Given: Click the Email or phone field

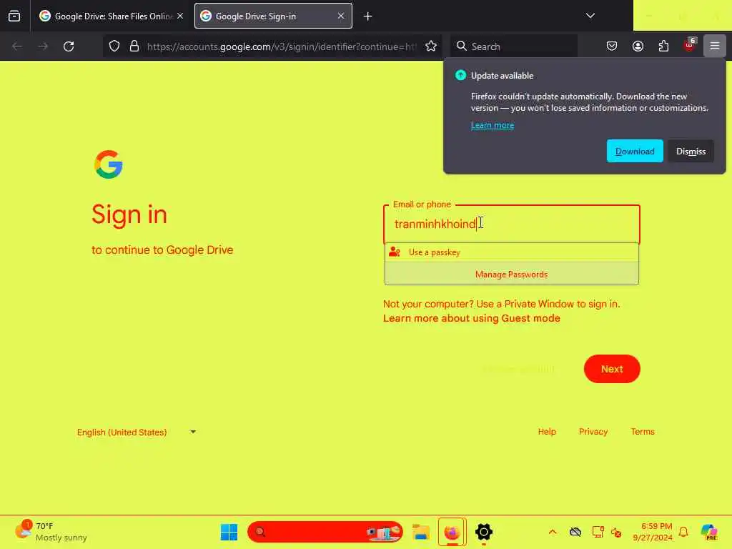Looking at the screenshot, I should coord(512,224).
